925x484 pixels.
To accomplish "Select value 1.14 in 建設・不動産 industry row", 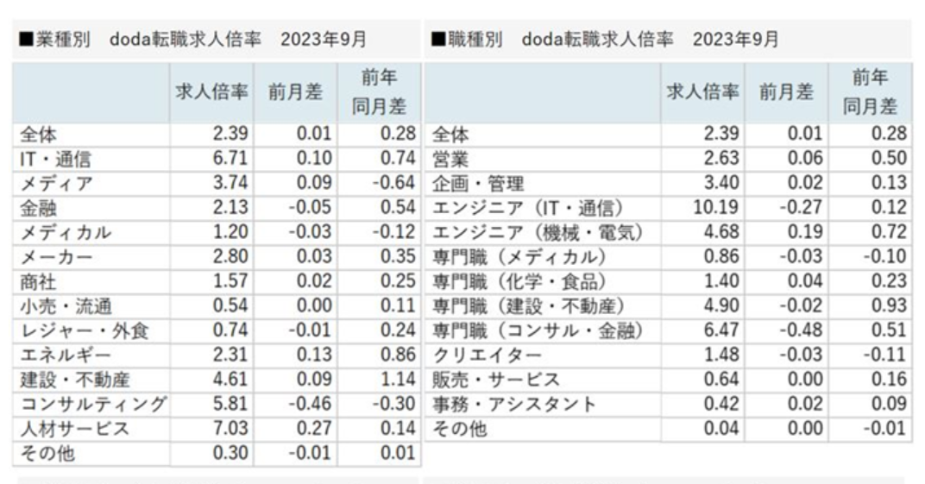I will (x=398, y=380).
